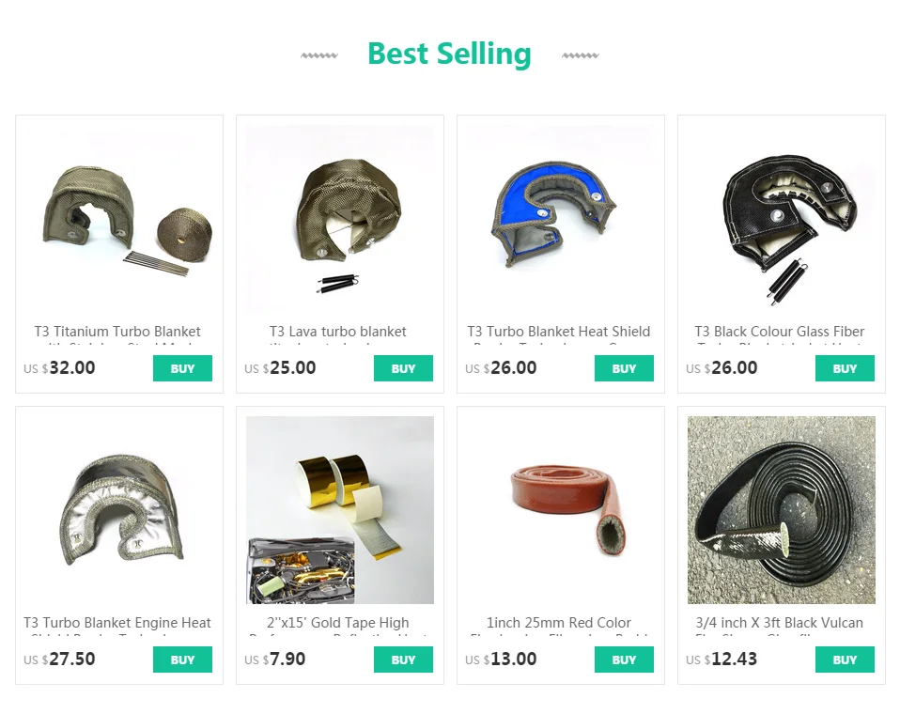This screenshot has height=714, width=900.
Task: Open the Gold Tape product photo
Action: (340, 510)
